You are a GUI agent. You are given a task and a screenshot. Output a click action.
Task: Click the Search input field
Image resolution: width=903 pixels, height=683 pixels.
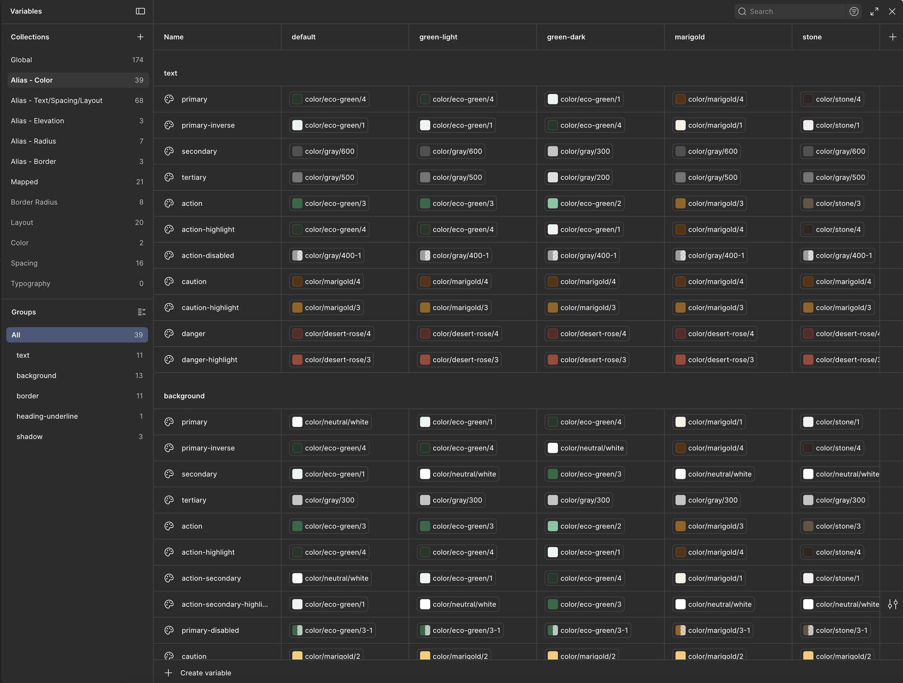point(790,12)
